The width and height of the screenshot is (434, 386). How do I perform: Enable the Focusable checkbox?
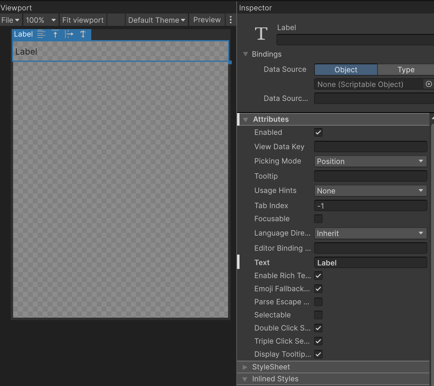318,219
